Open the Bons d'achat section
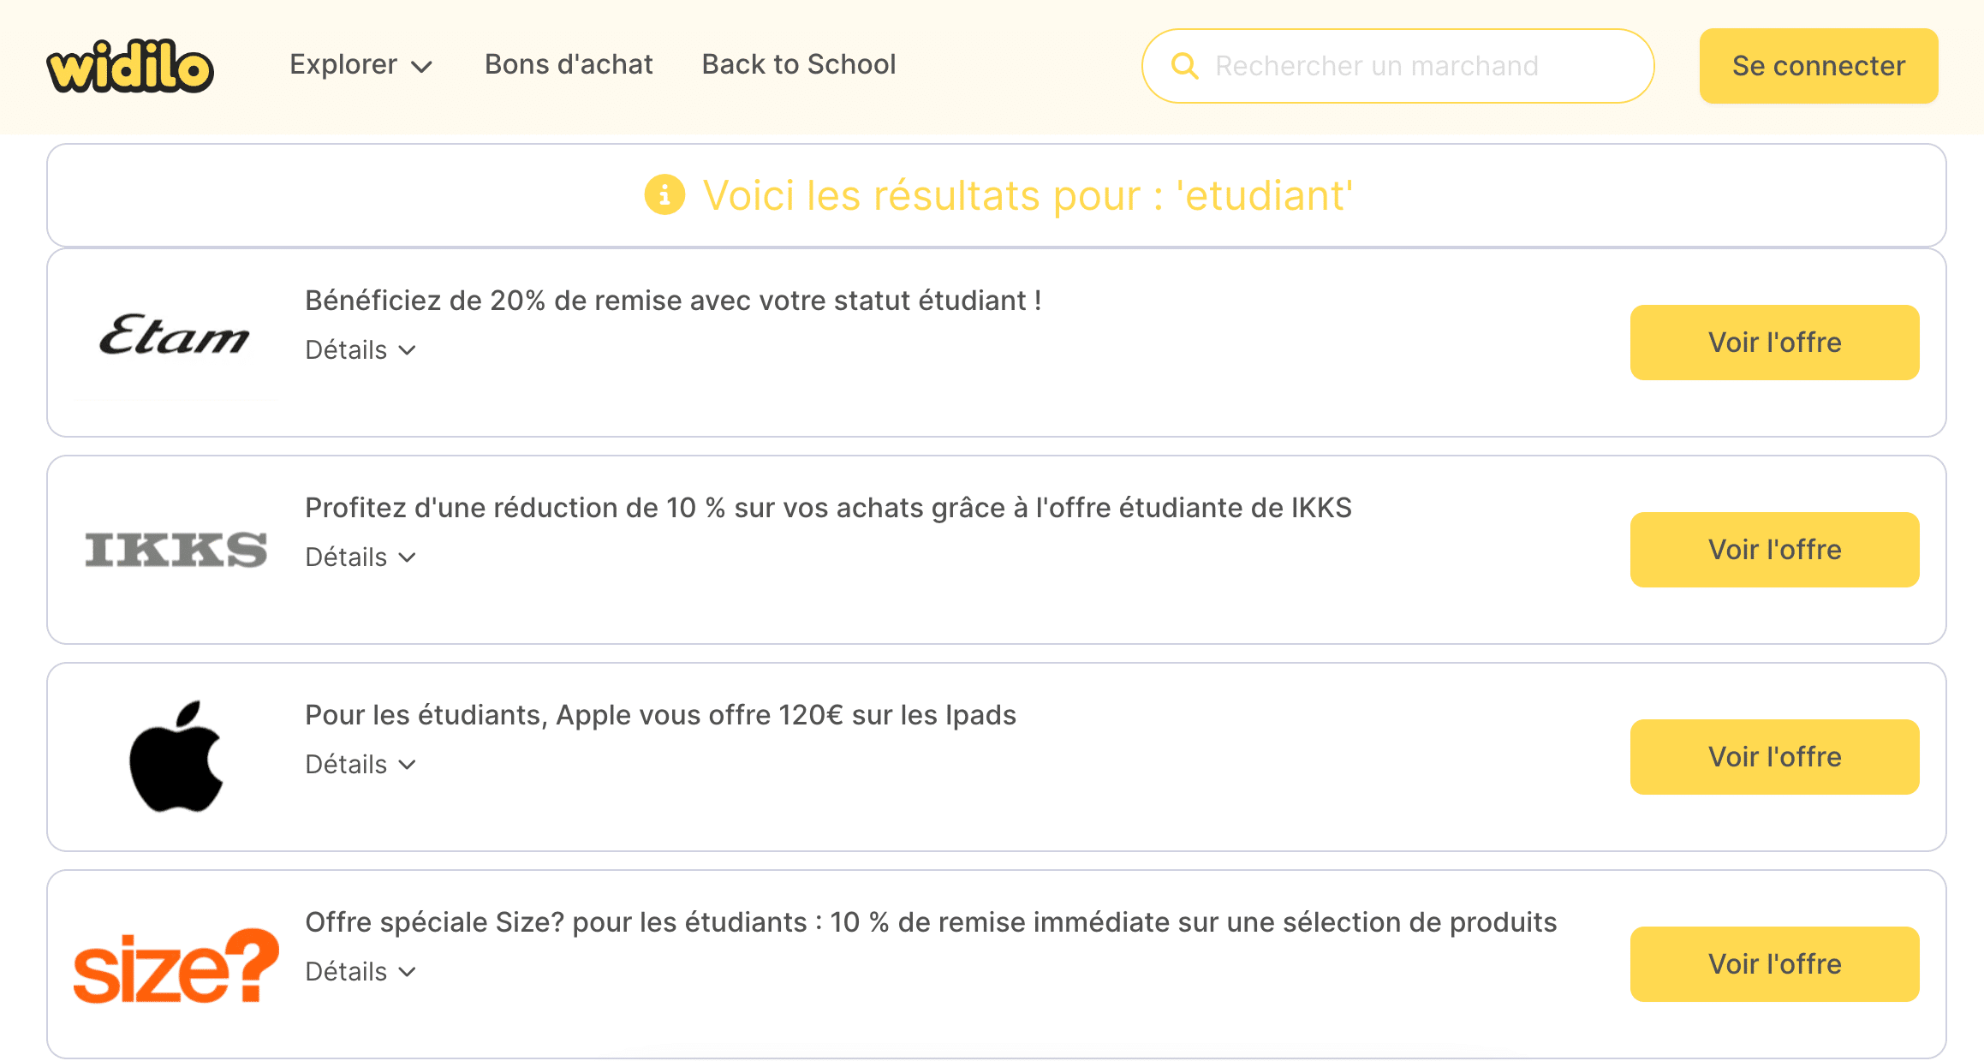 point(568,64)
